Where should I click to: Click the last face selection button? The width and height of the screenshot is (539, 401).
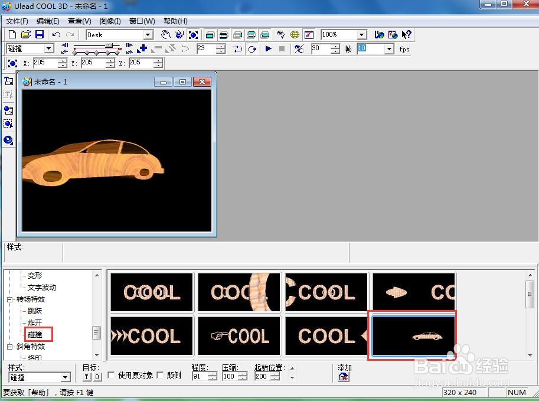coord(265,35)
